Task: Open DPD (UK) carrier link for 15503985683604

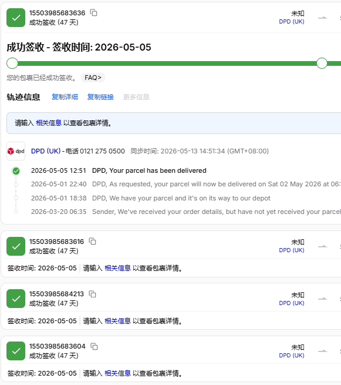Action: [292, 355]
